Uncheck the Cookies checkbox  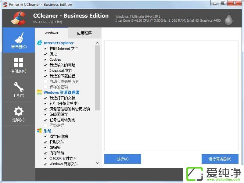[x=45, y=59]
